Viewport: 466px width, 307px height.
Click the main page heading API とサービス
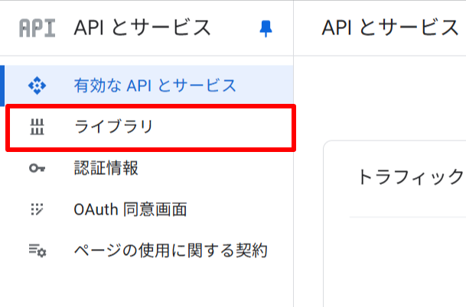click(390, 28)
